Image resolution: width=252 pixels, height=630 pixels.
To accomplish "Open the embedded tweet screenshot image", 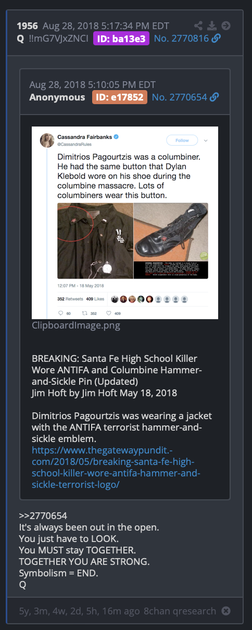I will (x=125, y=223).
